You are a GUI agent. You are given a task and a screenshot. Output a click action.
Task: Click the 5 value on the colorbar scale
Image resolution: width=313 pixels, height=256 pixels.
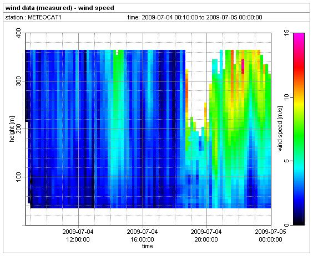click(x=286, y=161)
